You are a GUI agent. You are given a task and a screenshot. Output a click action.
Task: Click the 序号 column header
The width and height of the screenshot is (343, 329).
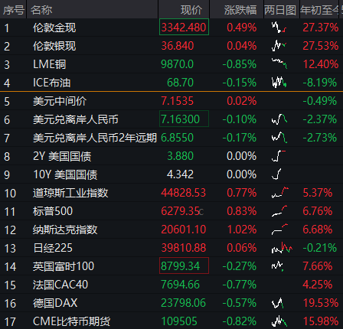(x=13, y=9)
